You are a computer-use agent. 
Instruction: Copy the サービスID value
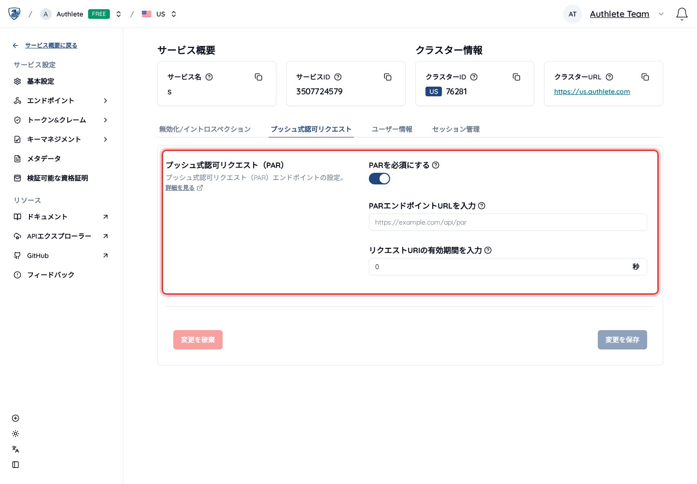(388, 77)
